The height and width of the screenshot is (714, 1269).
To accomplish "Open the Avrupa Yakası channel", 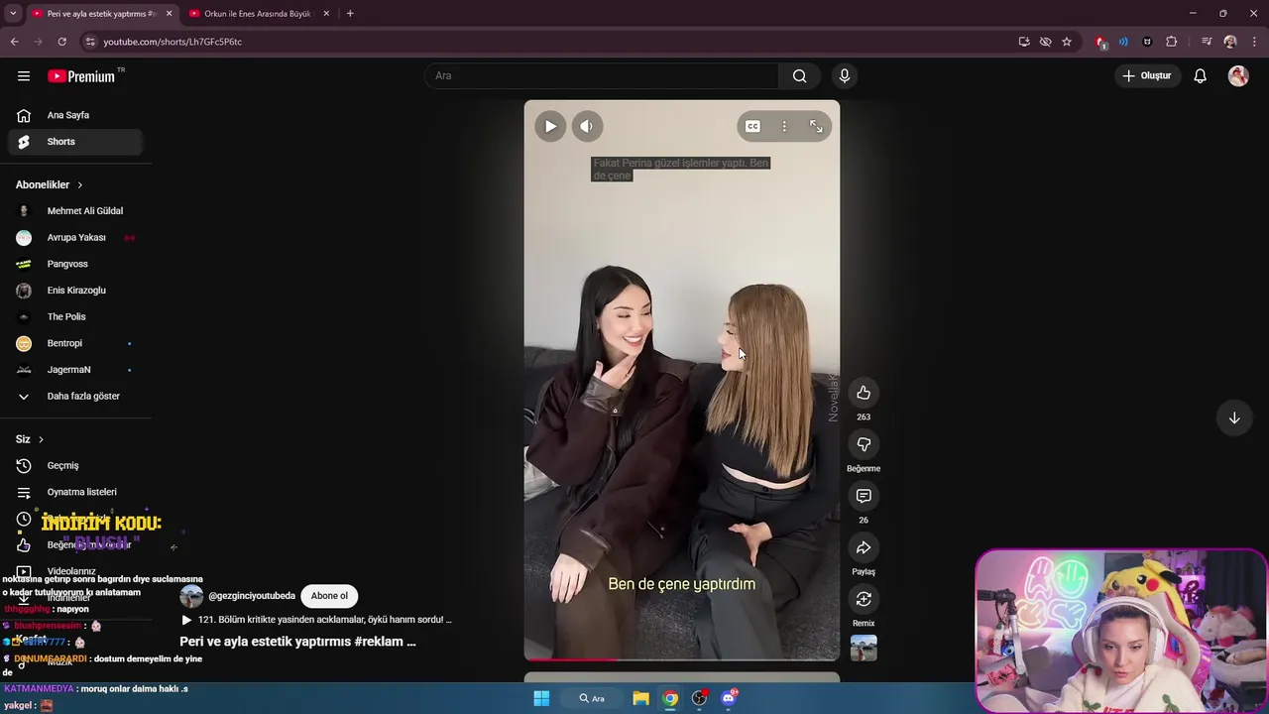I will (75, 238).
